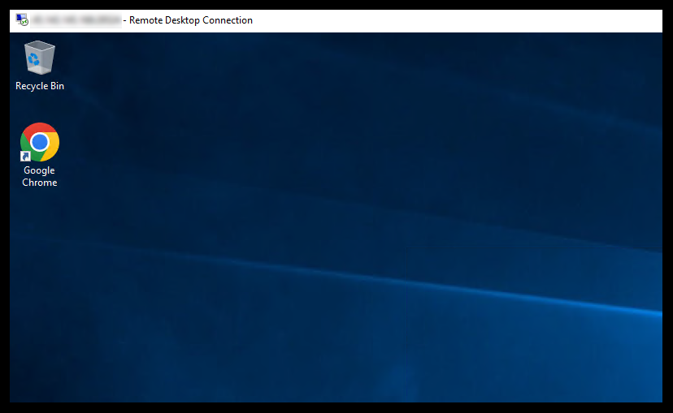Click the word "Google" under the Chrome icon
The image size is (673, 413).
pos(39,170)
